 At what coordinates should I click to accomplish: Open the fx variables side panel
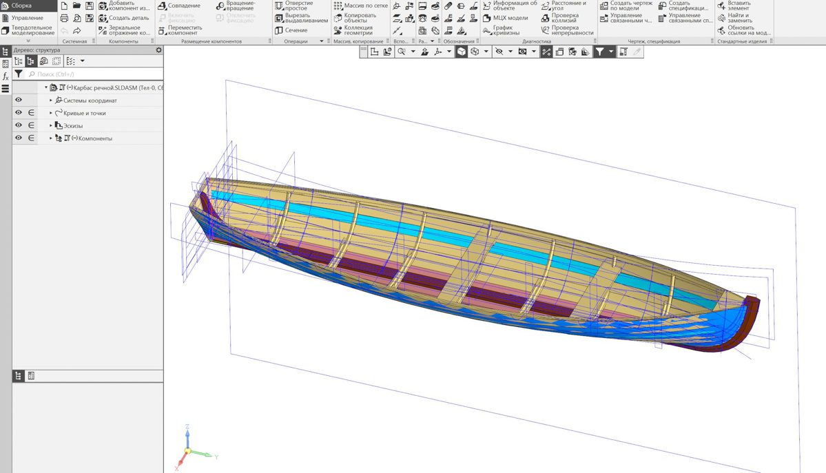(6, 76)
